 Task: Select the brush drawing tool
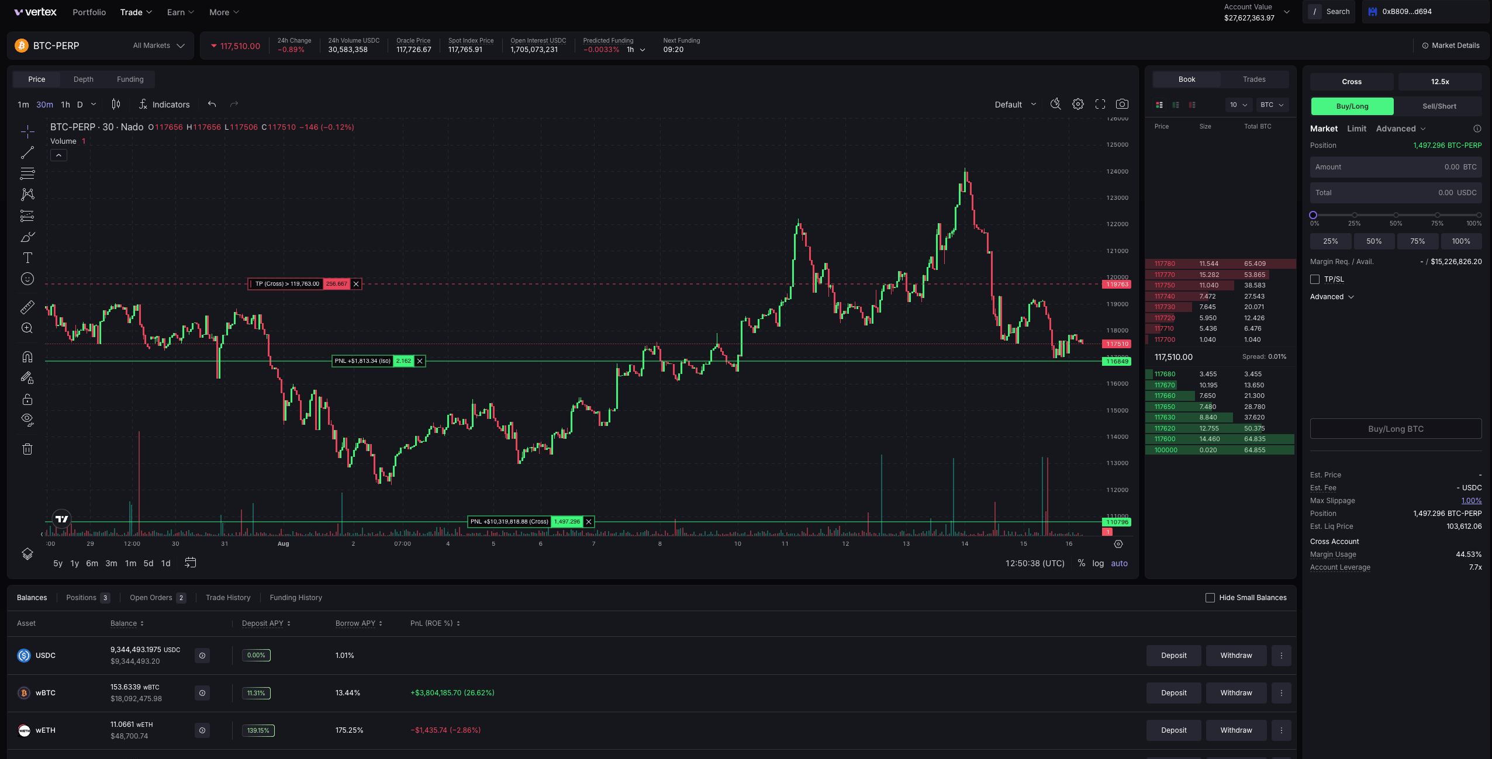click(27, 237)
